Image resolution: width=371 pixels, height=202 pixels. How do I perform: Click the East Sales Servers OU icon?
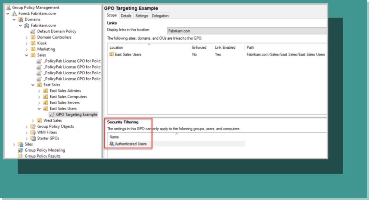(46, 103)
